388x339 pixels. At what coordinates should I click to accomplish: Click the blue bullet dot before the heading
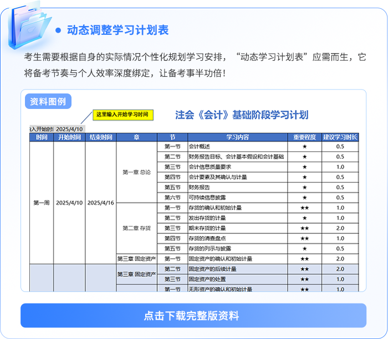click(x=58, y=30)
